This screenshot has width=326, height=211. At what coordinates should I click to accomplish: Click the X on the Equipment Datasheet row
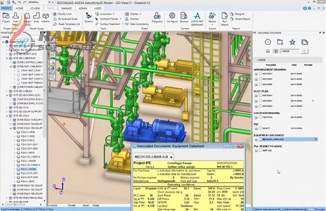tap(316, 139)
